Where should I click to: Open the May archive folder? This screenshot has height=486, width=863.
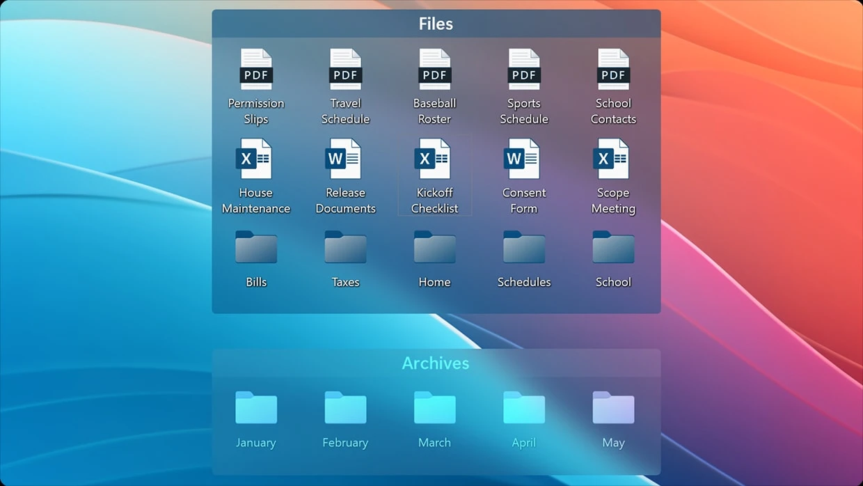[x=613, y=408]
